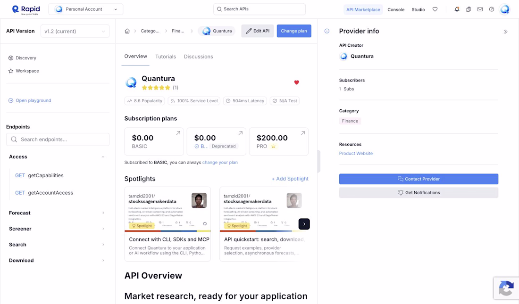The image size is (519, 304).
Task: Switch to the Overview tab
Action: 136,57
